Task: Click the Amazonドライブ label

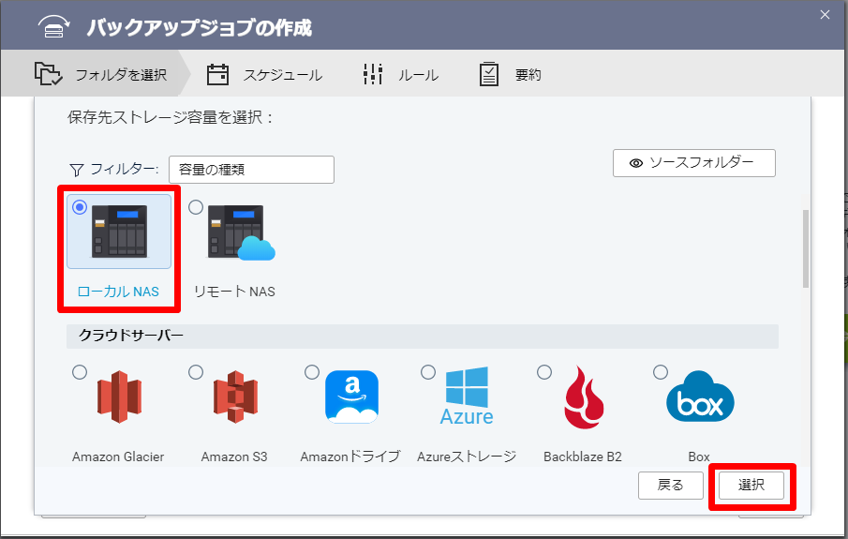Action: pos(350,457)
